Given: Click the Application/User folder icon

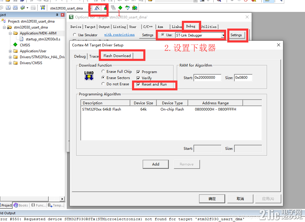Looking at the screenshot, I should (15, 51).
